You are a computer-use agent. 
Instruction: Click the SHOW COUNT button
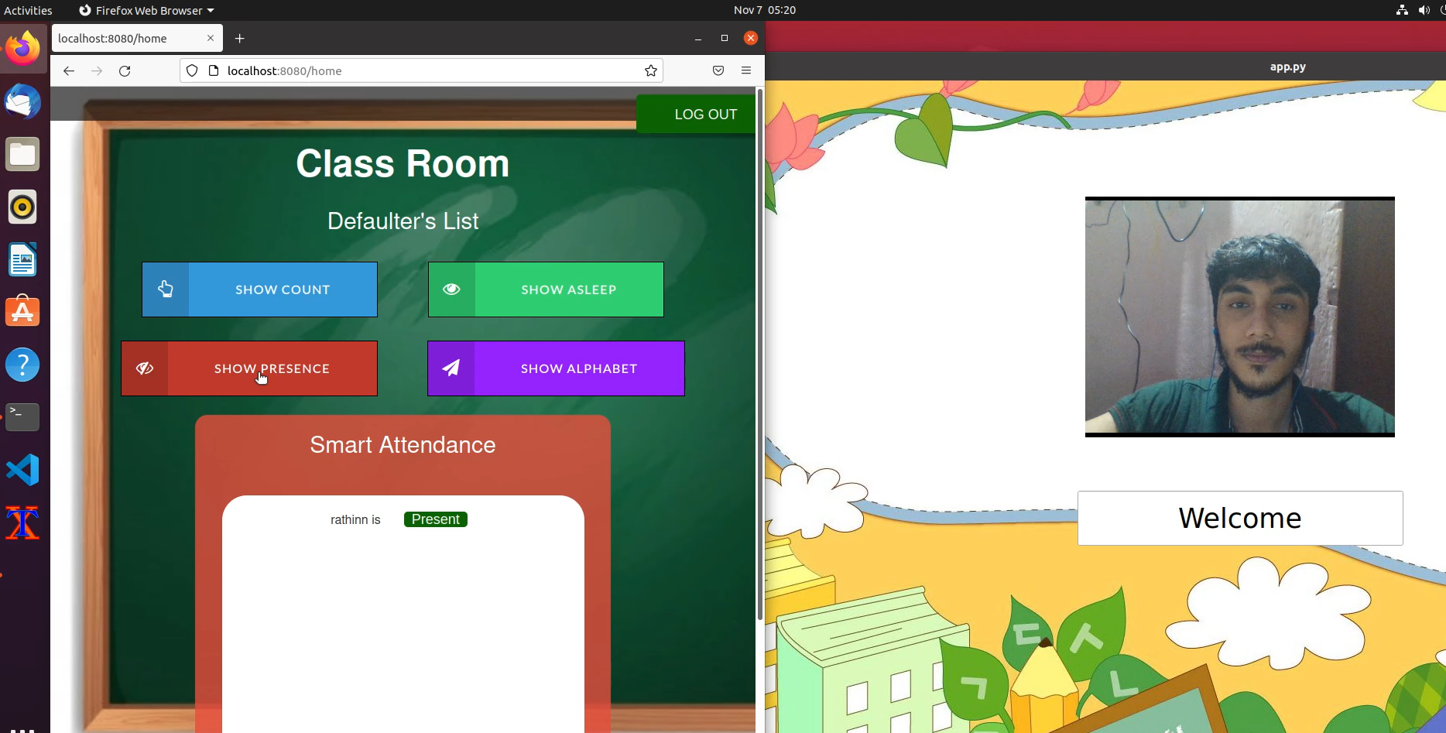tap(259, 289)
